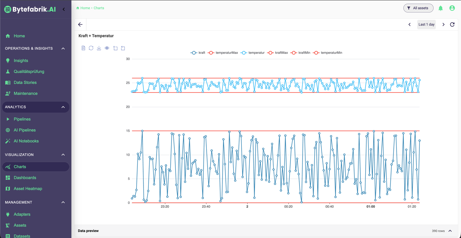Download the chart as an image

99,48
